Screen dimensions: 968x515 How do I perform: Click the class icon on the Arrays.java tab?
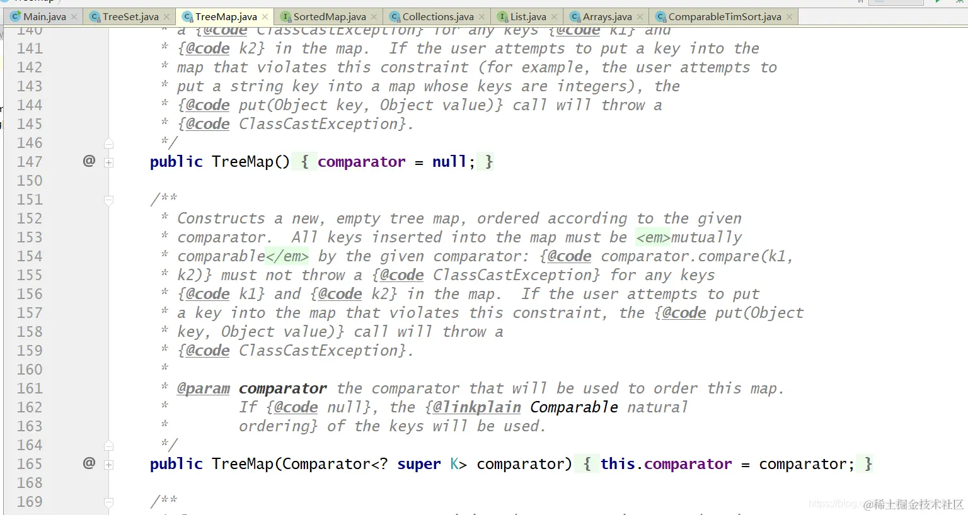tap(575, 16)
